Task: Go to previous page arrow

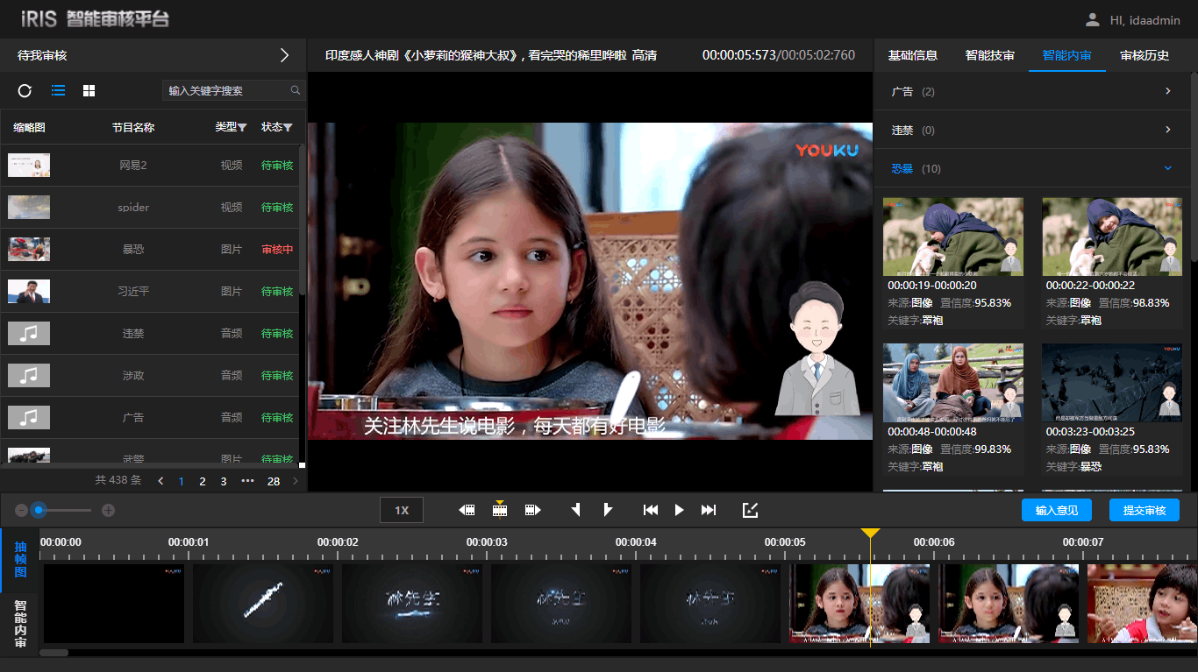Action: pos(160,481)
